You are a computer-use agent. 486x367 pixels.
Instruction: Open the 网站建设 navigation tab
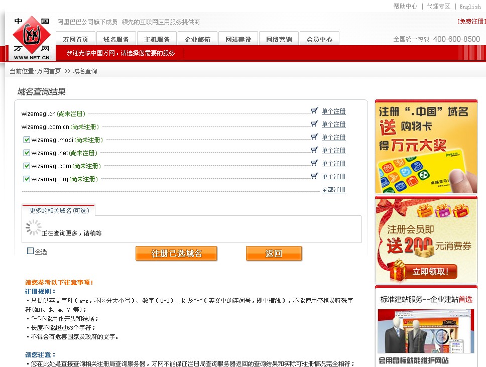pos(238,39)
